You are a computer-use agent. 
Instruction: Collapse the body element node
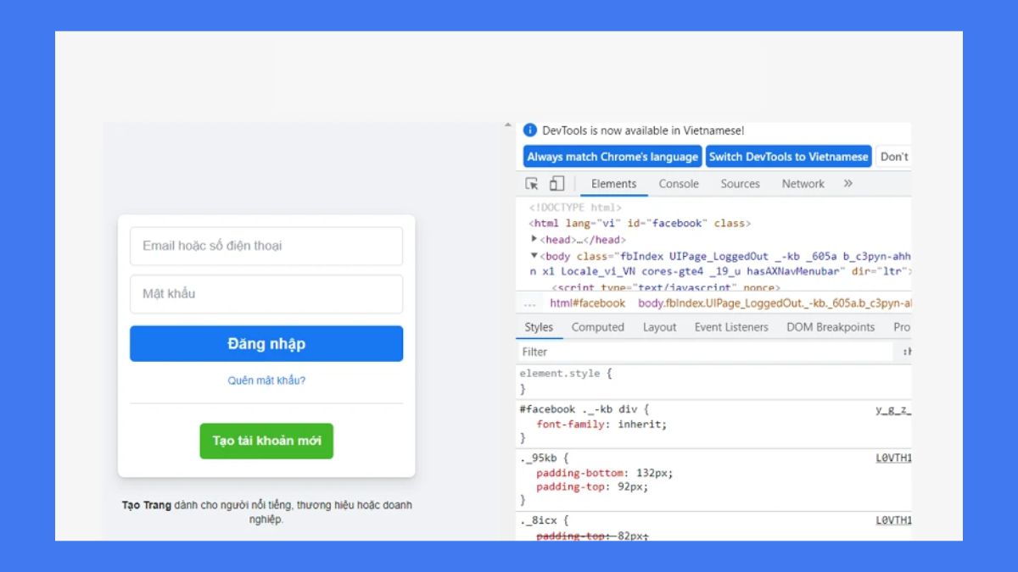534,255
